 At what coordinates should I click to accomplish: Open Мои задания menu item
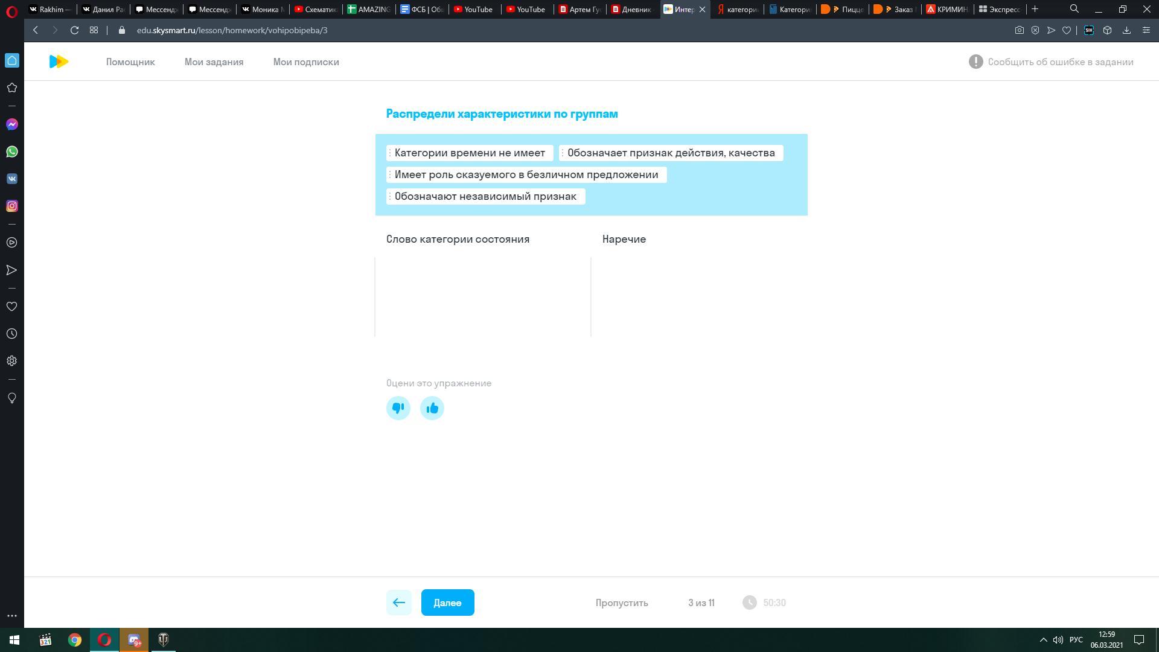point(214,62)
